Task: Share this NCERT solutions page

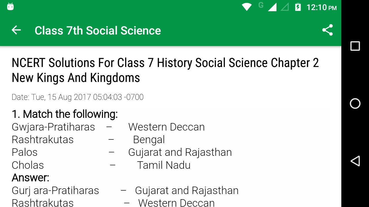Action: pos(327,30)
